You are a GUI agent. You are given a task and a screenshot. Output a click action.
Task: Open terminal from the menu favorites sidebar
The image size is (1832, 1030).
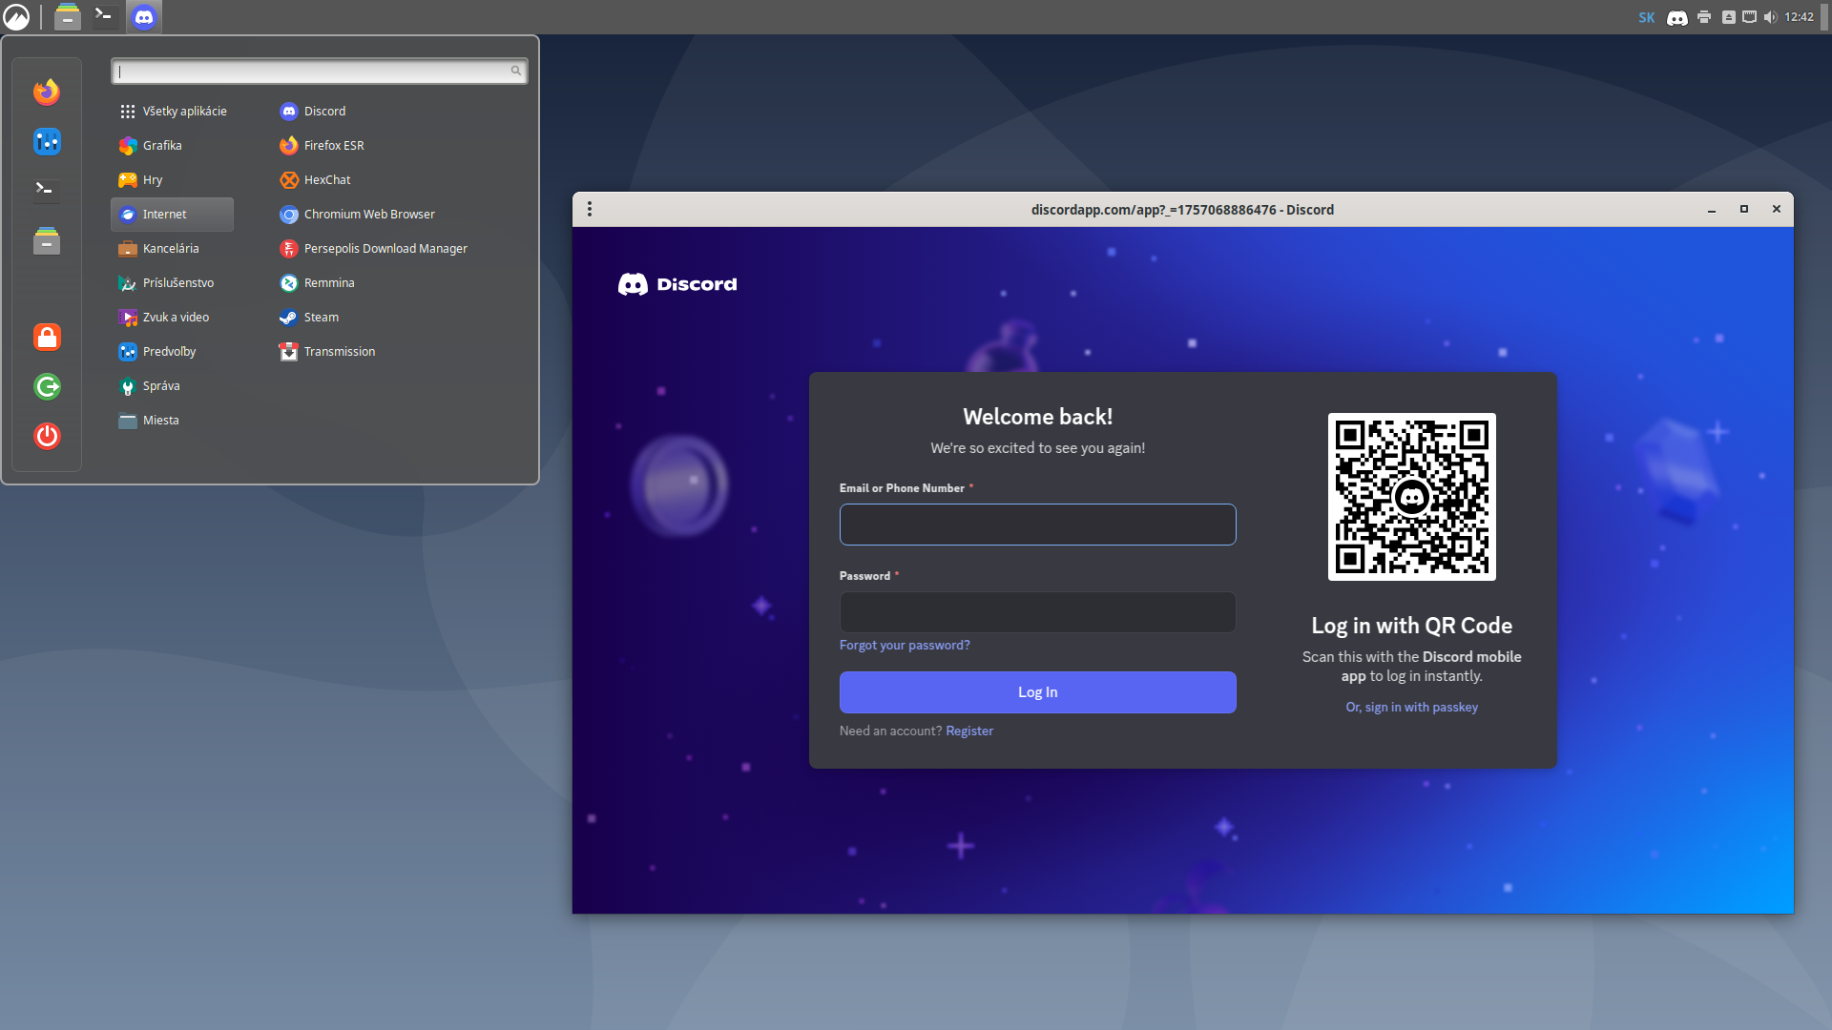47,190
